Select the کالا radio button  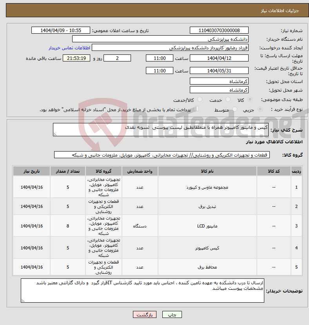click(250, 99)
